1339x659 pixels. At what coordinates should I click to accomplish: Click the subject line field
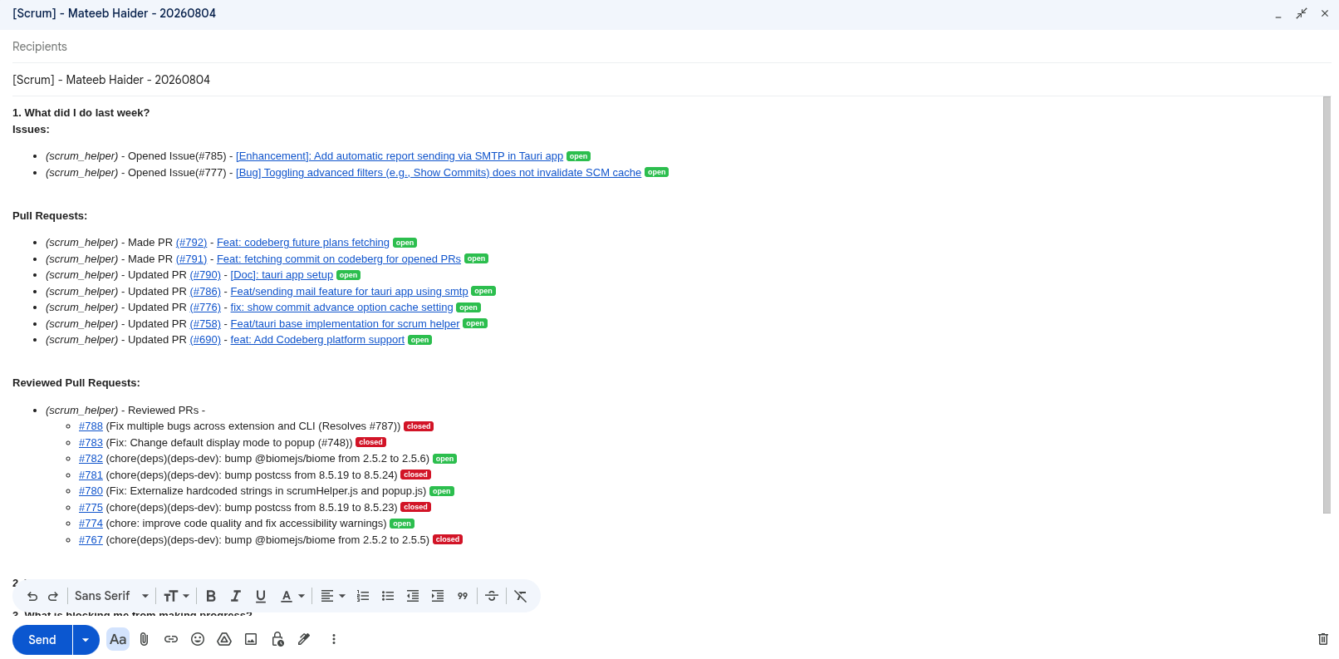669,80
